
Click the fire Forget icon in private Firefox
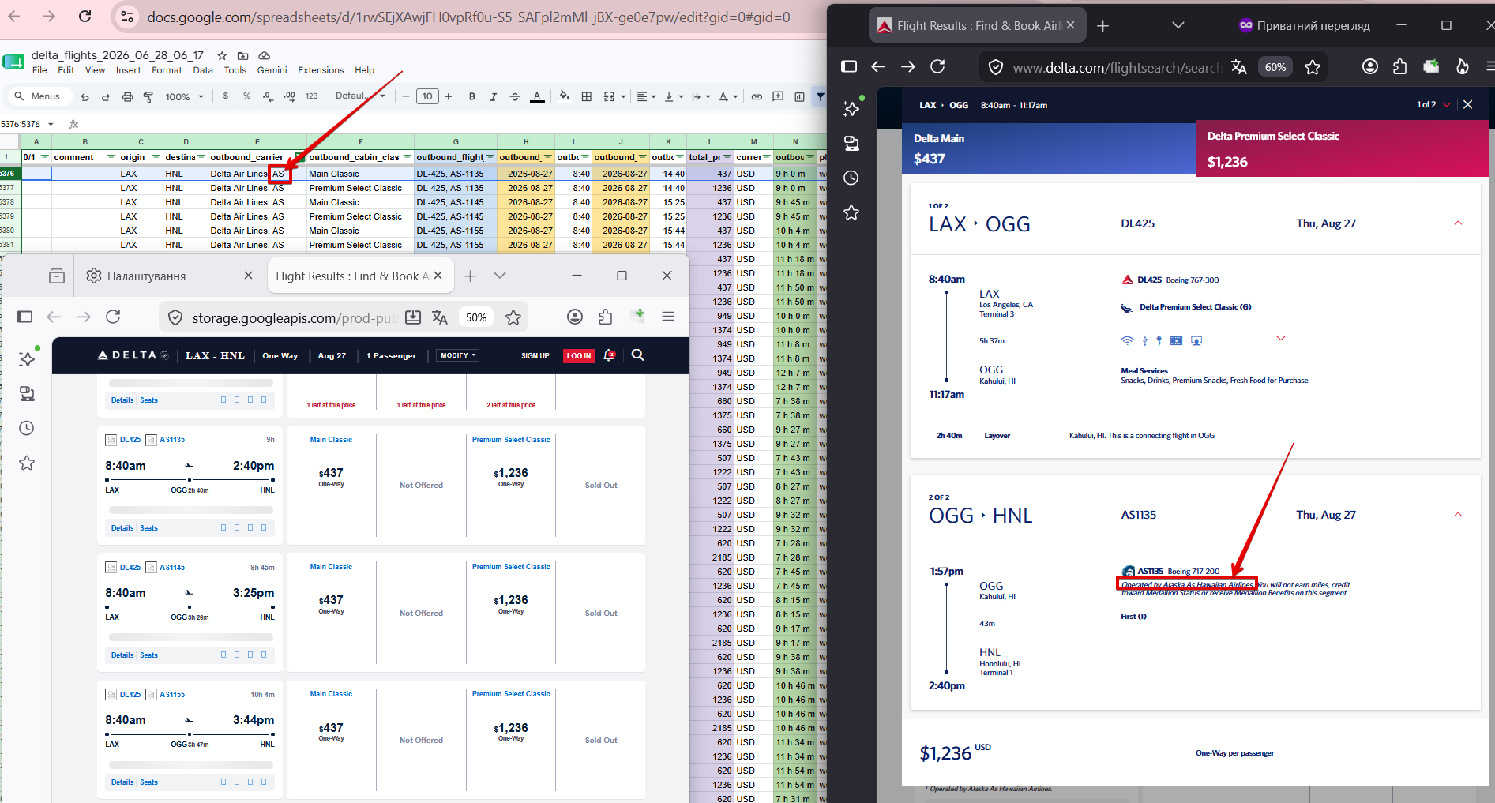pyautogui.click(x=1463, y=67)
